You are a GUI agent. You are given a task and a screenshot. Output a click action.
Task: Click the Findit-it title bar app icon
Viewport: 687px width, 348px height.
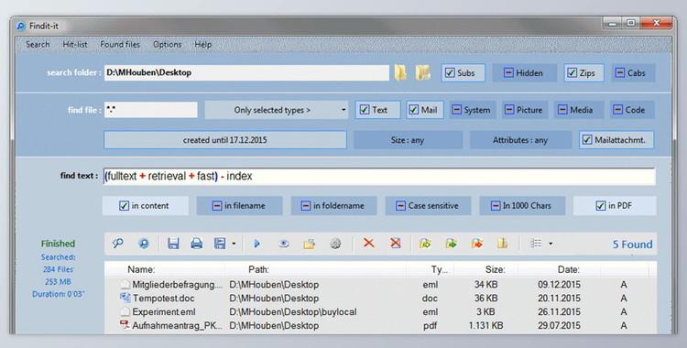[21, 26]
